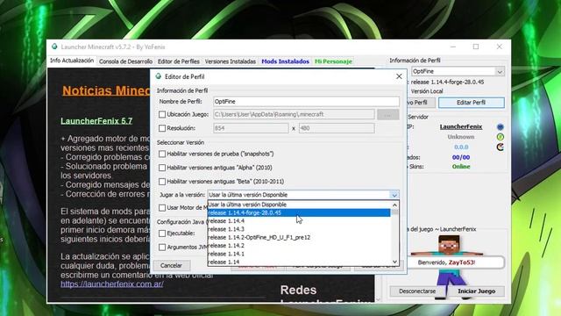Viewport: 561px width, 316px height.
Task: Click version list scroll up arrow
Action: pyautogui.click(x=395, y=205)
